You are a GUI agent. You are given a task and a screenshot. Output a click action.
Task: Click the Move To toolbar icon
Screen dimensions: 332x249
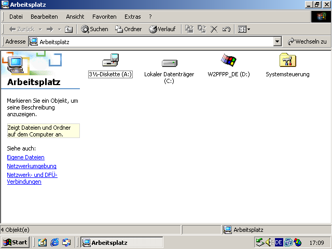(189, 29)
